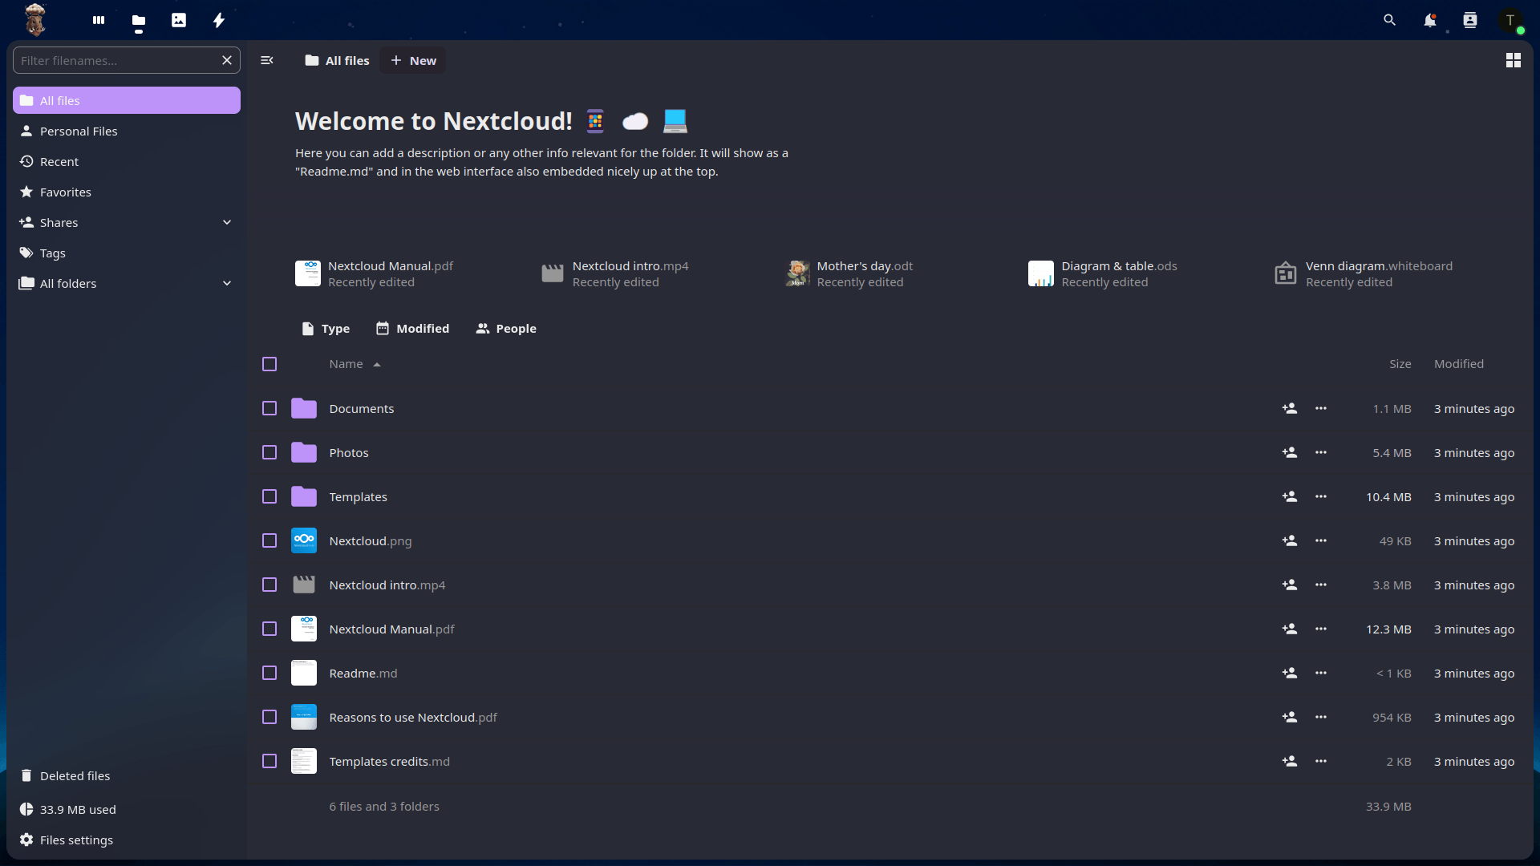The width and height of the screenshot is (1540, 866).
Task: Open the Type filter
Action: click(325, 328)
